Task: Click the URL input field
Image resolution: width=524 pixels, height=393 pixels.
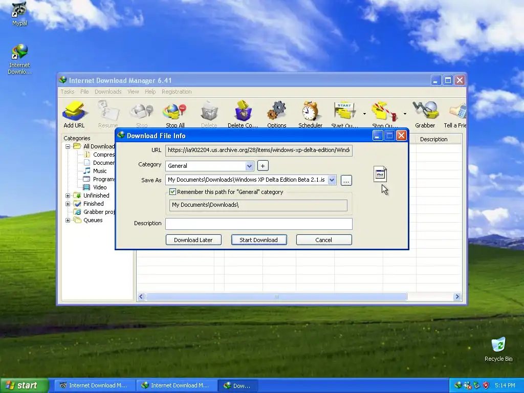Action: (258, 150)
